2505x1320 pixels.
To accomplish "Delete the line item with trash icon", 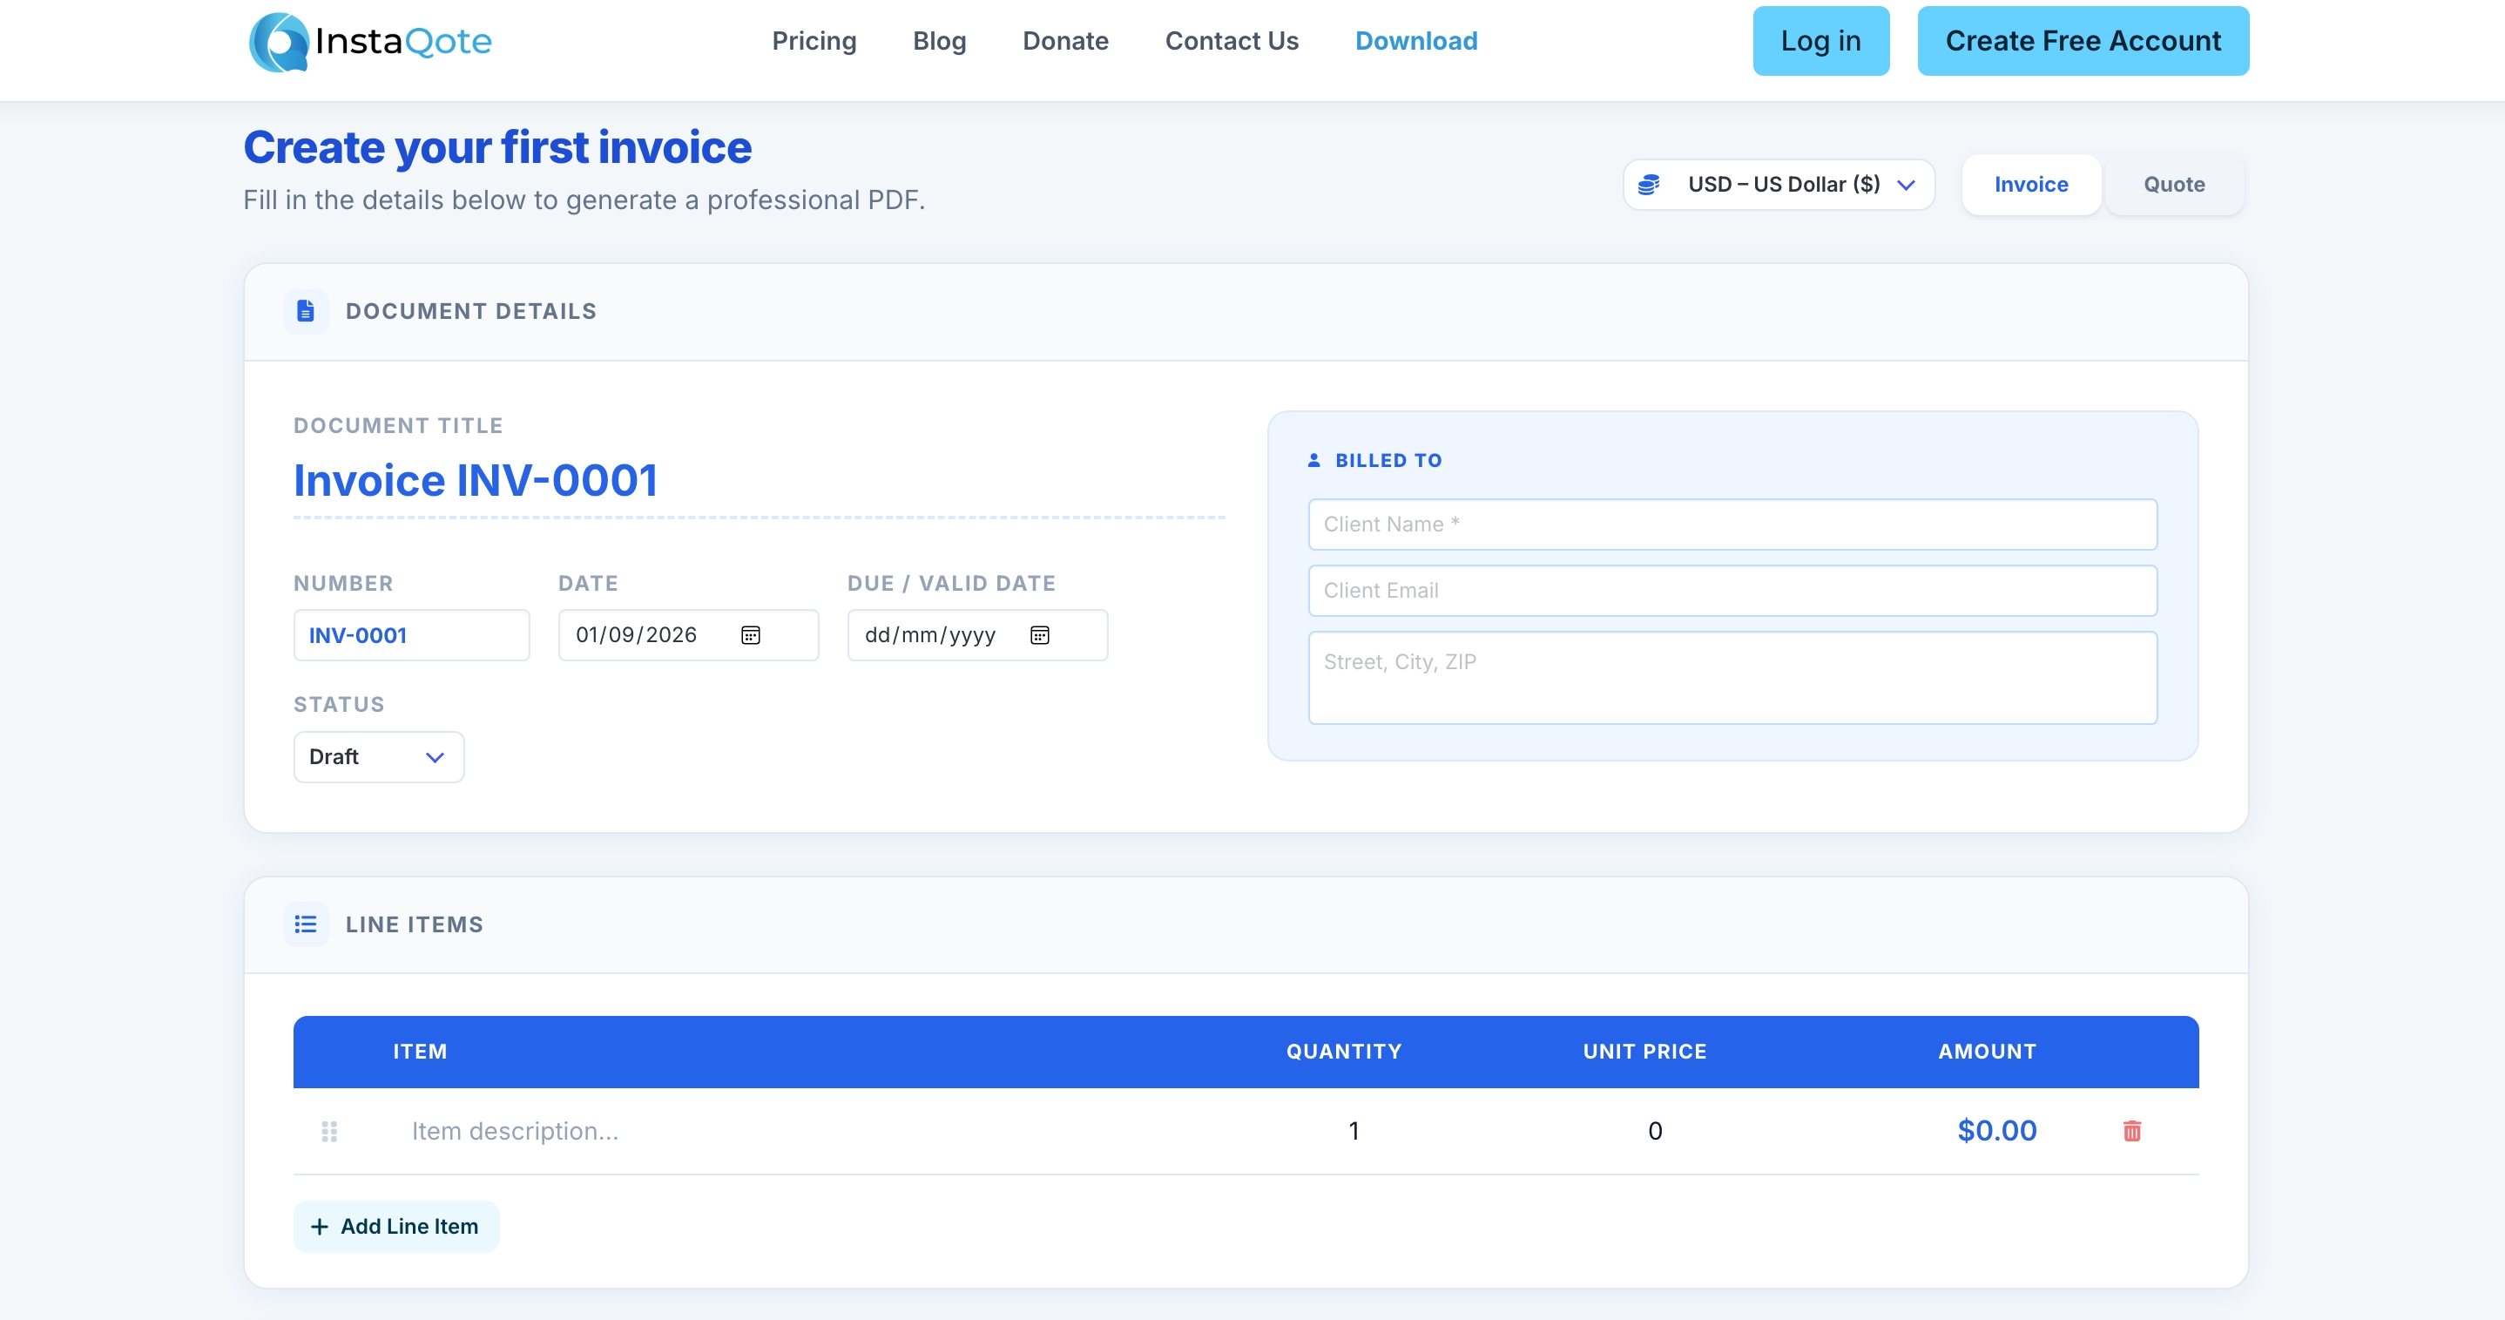I will 2131,1130.
